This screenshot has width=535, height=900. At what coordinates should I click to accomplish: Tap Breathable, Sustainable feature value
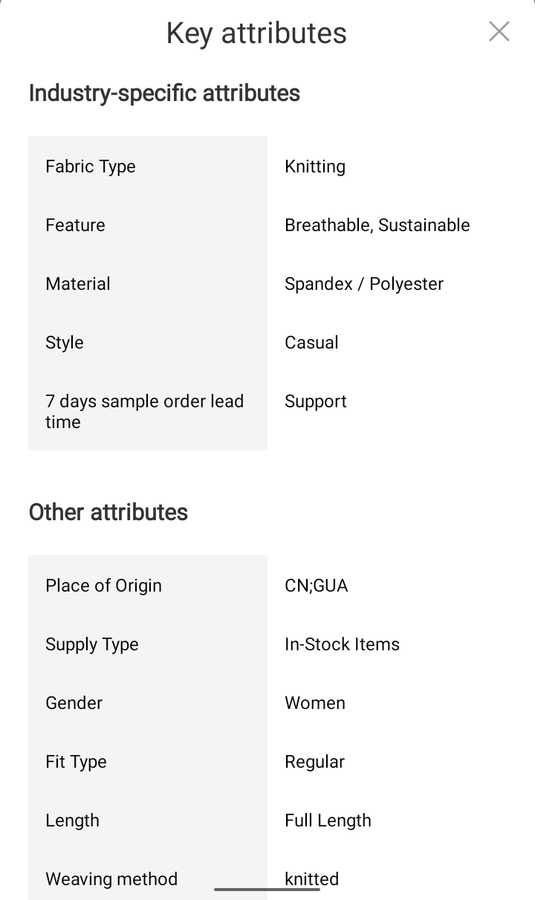click(377, 225)
